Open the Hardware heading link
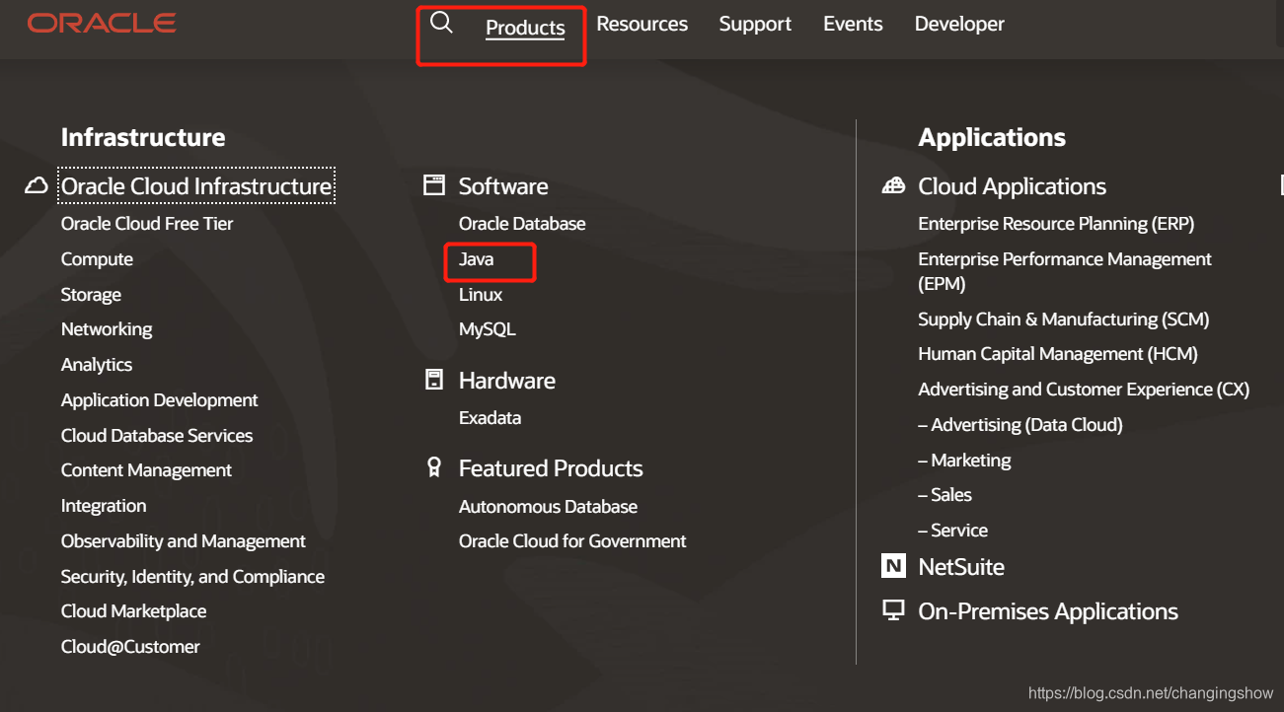This screenshot has width=1284, height=712. tap(507, 381)
